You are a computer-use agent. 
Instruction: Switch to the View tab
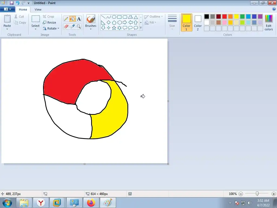38,9
